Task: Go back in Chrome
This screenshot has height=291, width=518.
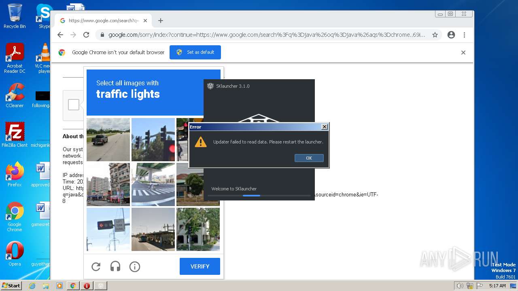Action: pyautogui.click(x=60, y=35)
